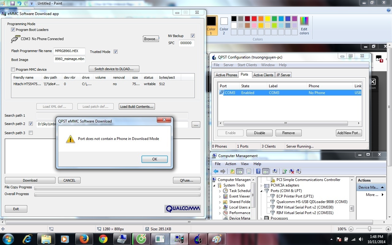Viewport: 392px width, 245px height.
Task: Toggle Search path 2 checkbox
Action: (31, 124)
